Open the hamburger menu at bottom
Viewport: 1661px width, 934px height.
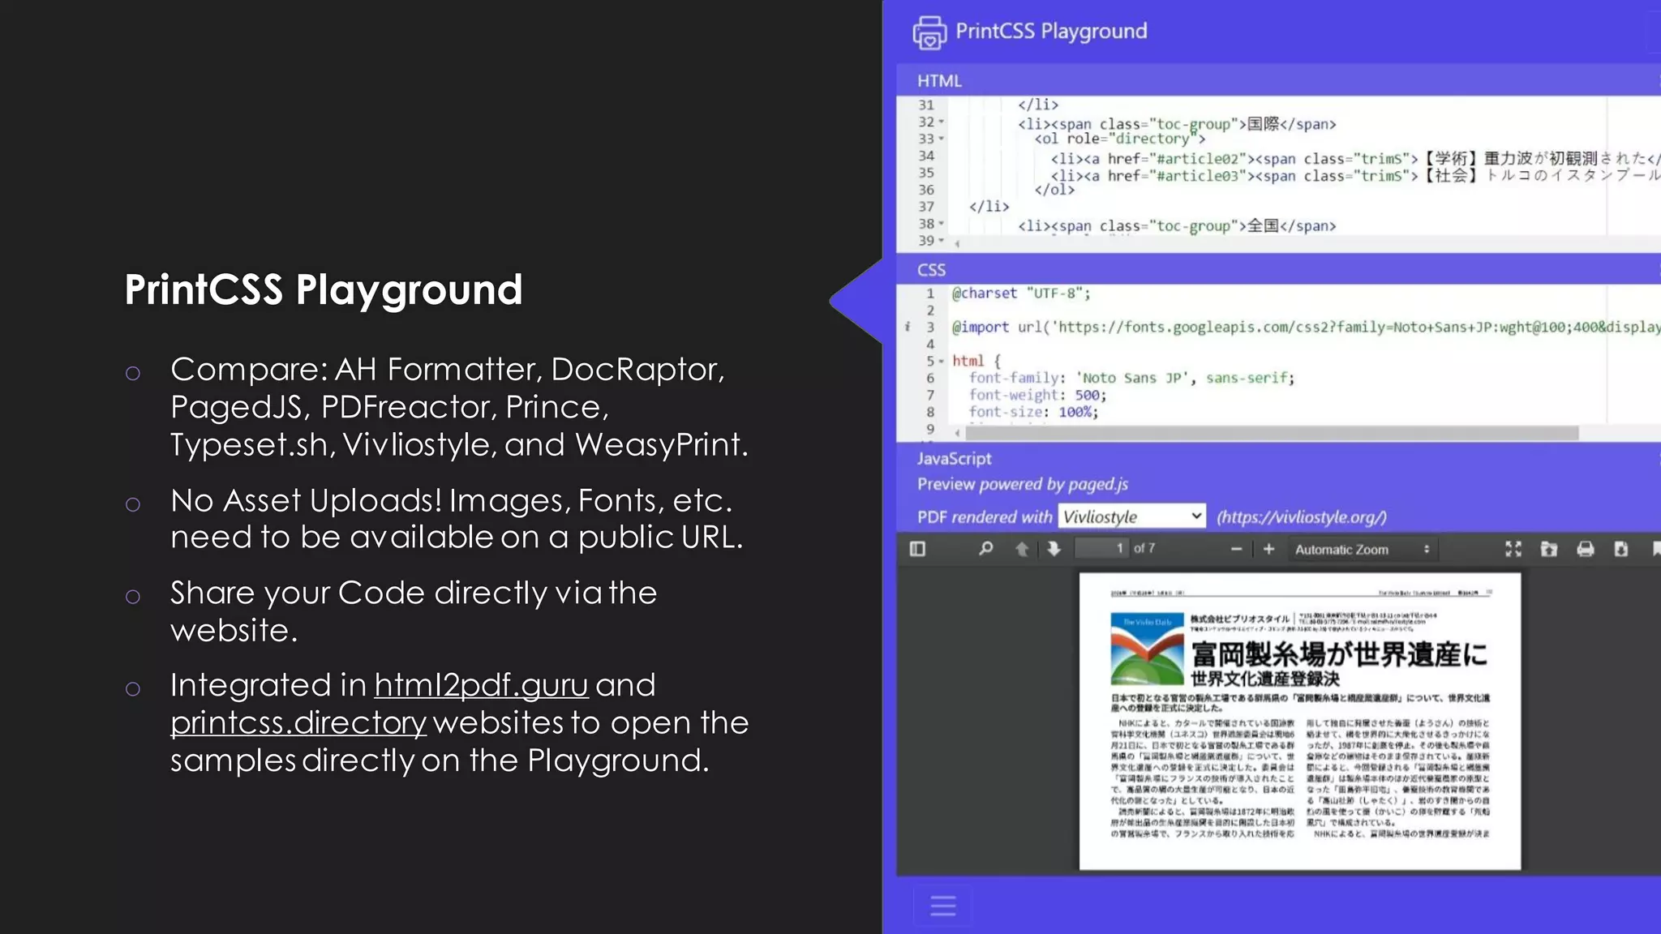coord(942,906)
